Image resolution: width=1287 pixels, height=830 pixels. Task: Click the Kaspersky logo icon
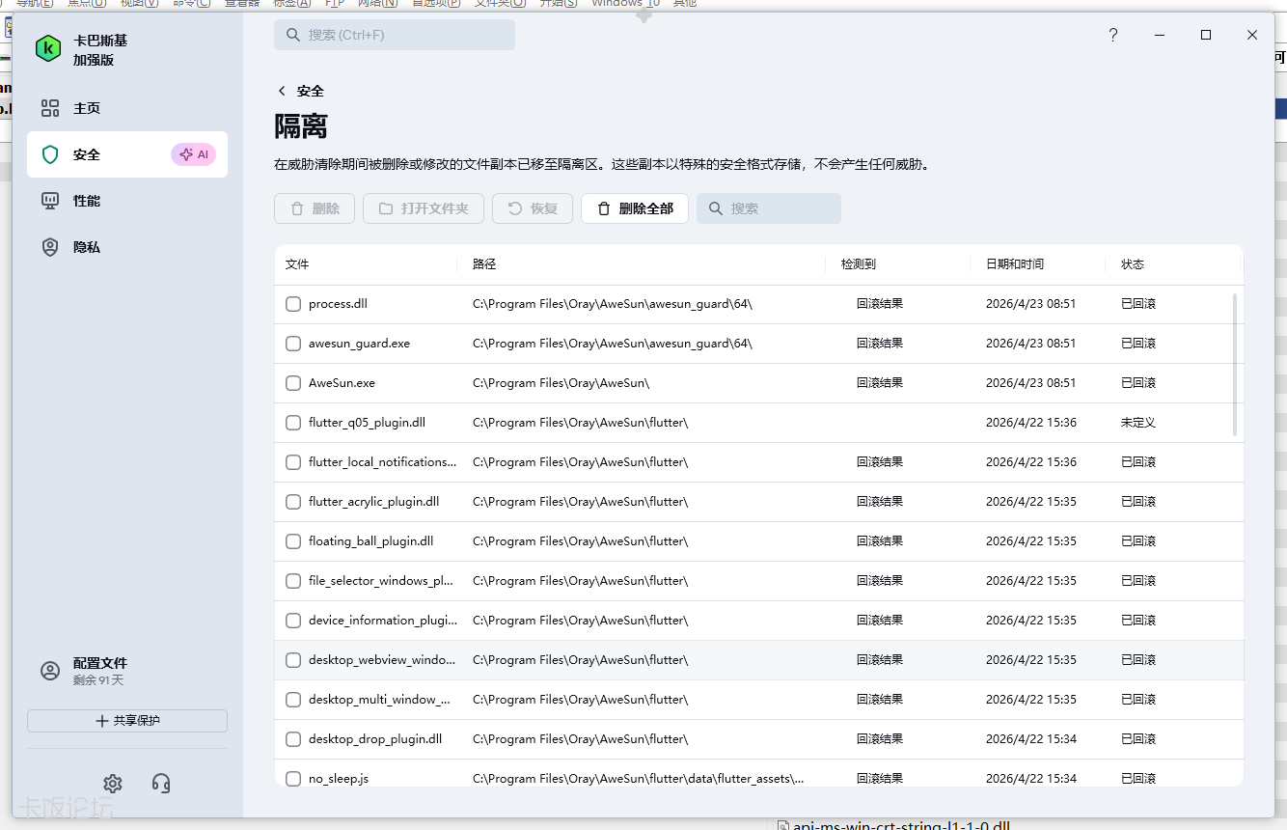[x=48, y=49]
